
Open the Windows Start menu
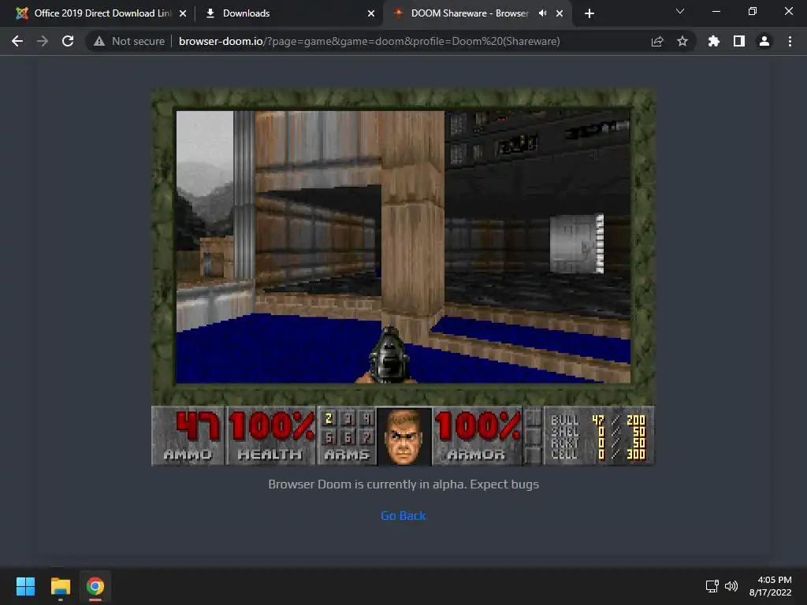tap(25, 586)
